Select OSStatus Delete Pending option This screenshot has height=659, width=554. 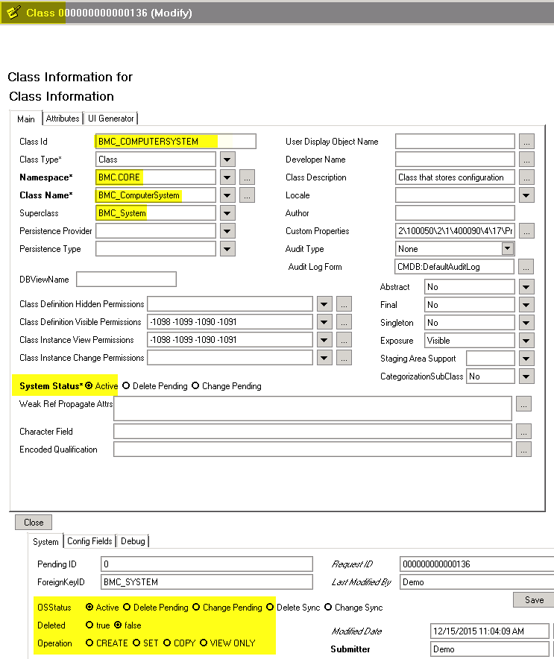pyautogui.click(x=127, y=607)
